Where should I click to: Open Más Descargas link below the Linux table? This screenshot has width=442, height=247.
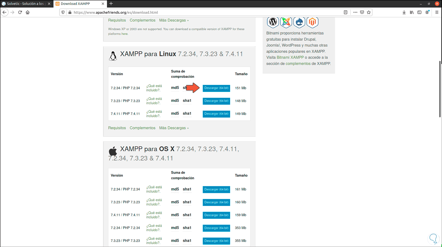point(174,128)
